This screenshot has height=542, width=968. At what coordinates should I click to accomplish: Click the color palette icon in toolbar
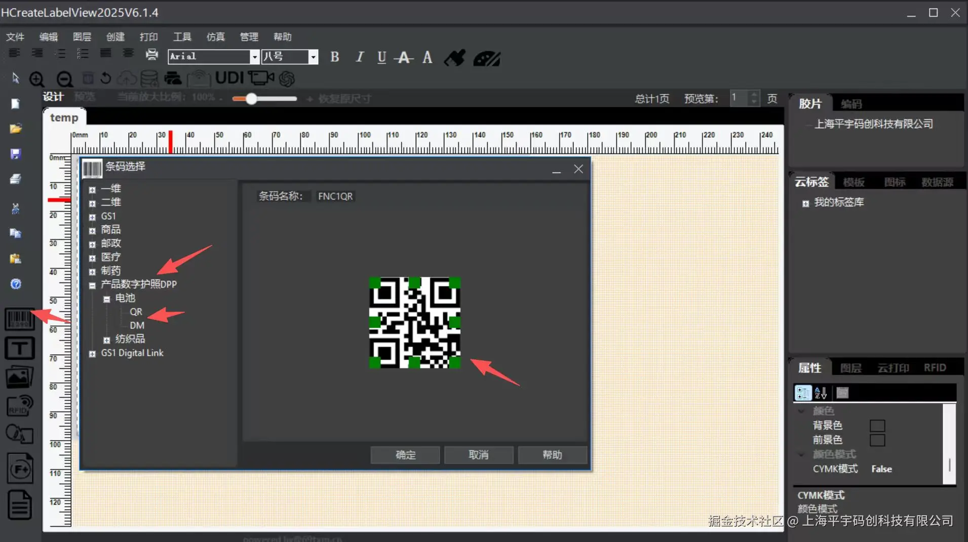pyautogui.click(x=487, y=58)
